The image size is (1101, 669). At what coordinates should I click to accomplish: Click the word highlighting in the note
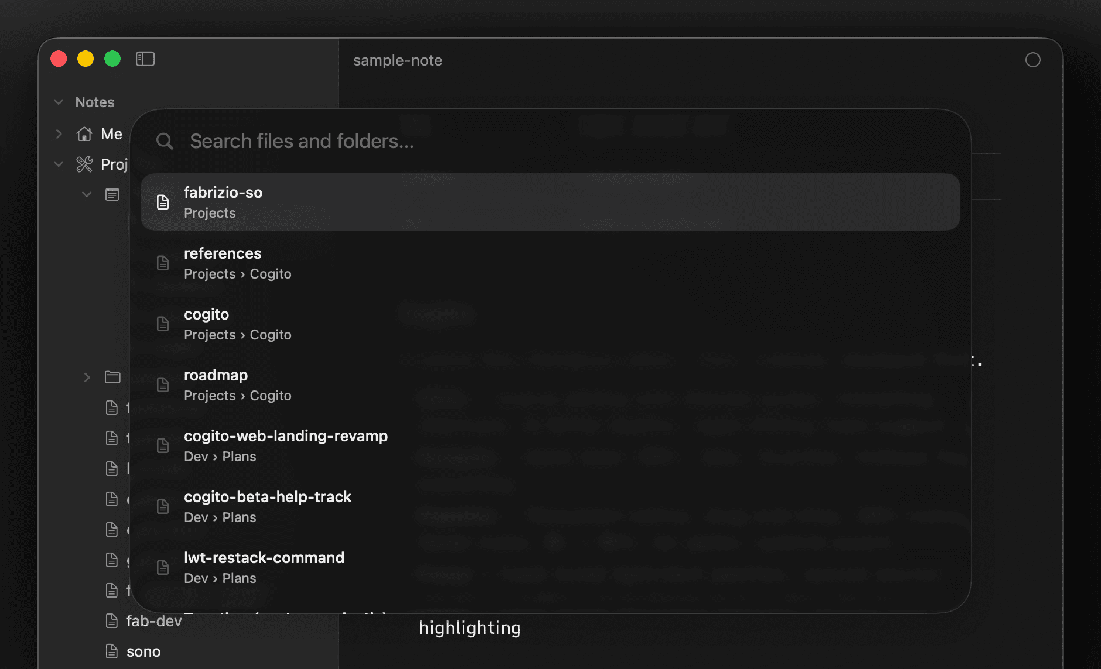point(470,628)
